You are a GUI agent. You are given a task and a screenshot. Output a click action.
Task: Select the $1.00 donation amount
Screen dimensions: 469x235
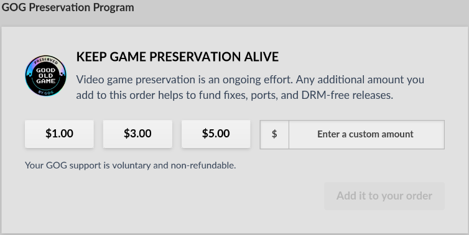[x=59, y=134]
